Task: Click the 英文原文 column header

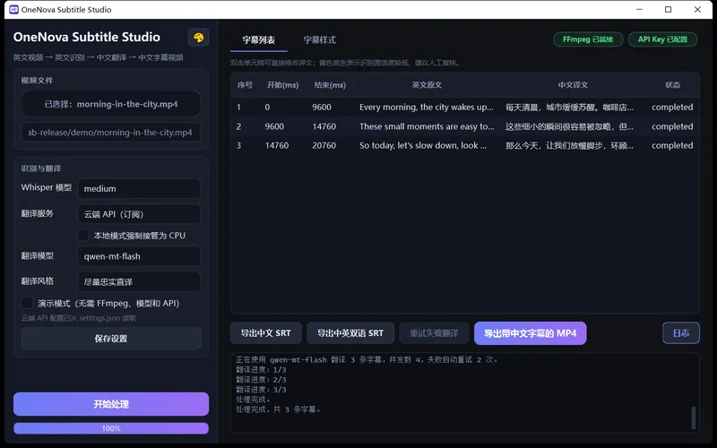Action: pos(427,85)
